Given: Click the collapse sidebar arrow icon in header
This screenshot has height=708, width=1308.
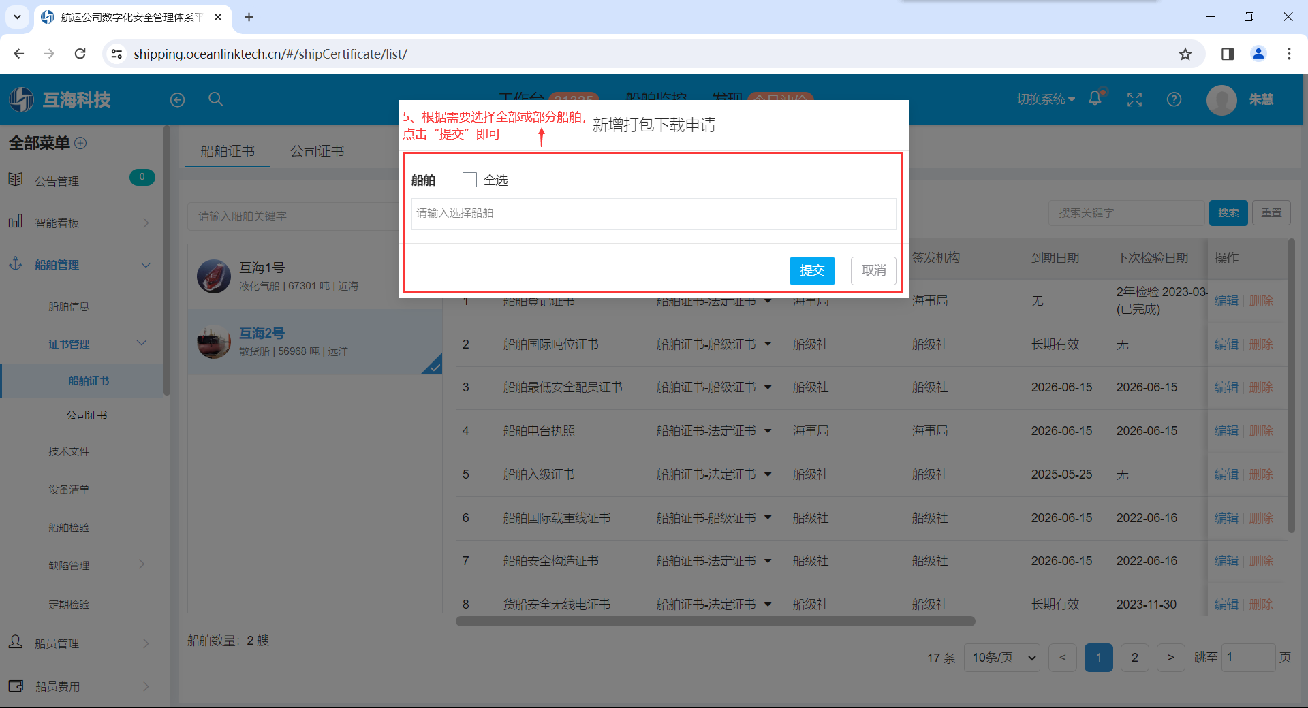Looking at the screenshot, I should (x=178, y=100).
